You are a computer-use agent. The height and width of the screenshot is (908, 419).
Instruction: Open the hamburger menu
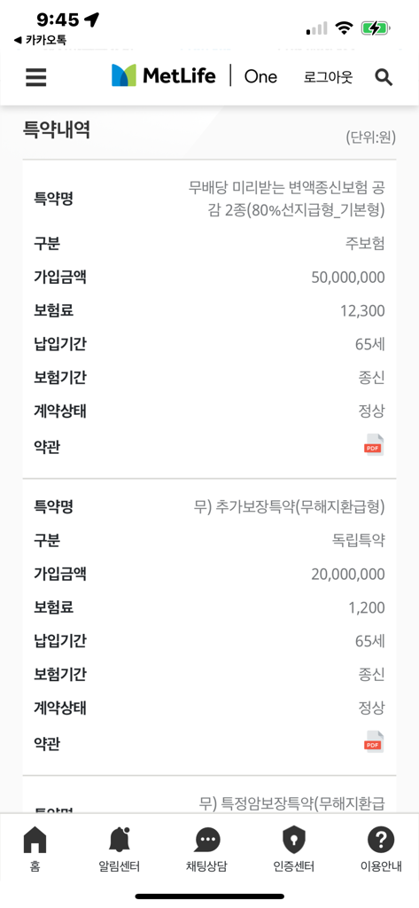36,77
